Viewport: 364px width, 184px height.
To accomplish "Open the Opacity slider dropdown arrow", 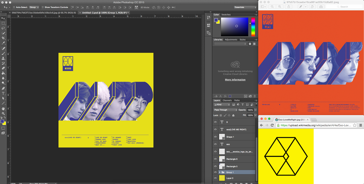I will pyautogui.click(x=255, y=110).
